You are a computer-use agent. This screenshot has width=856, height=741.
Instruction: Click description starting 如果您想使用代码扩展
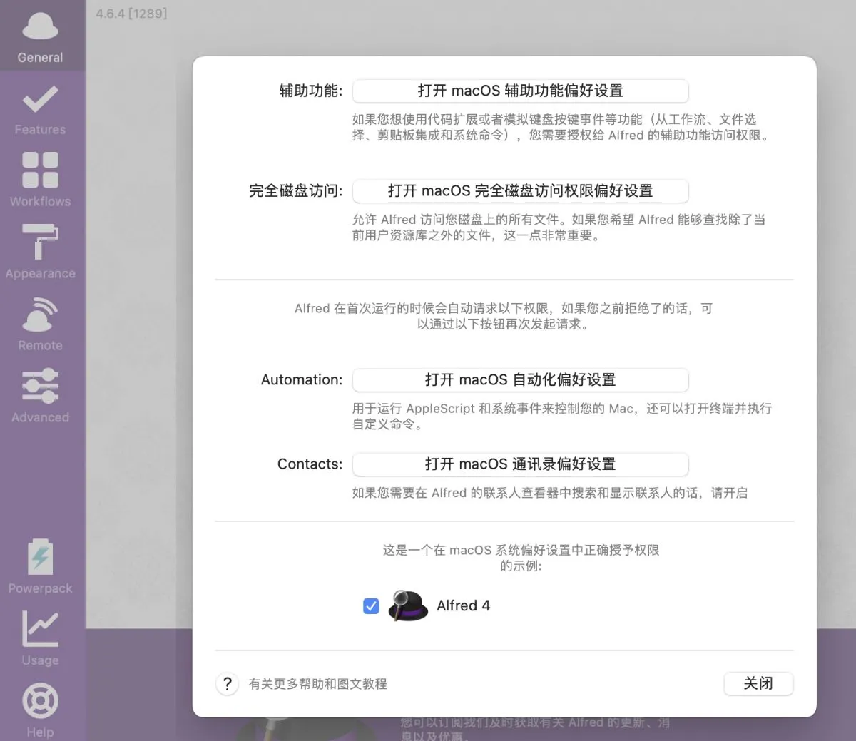point(562,127)
